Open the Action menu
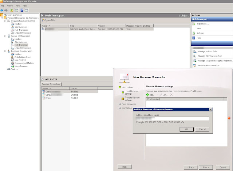This screenshot has height=171, width=233. [10, 6]
